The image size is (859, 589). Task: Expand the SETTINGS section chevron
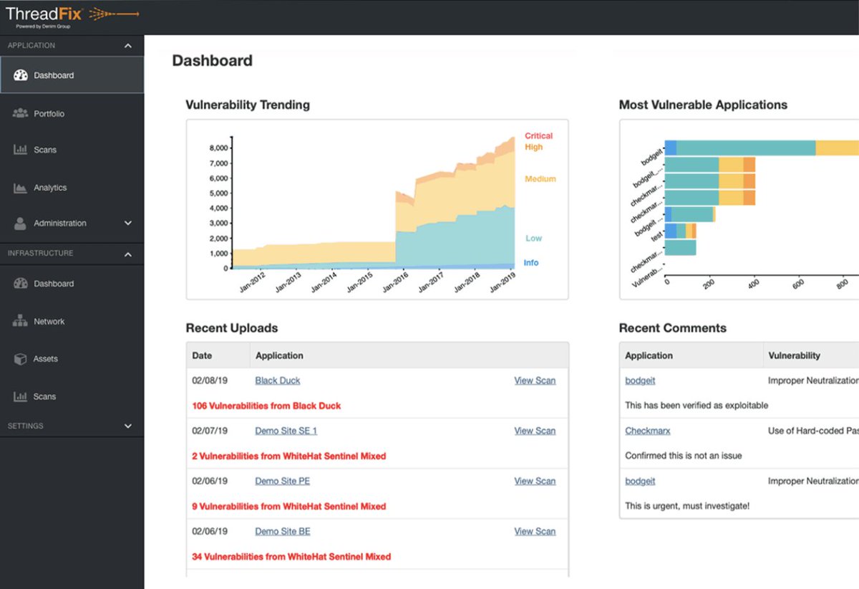point(128,426)
